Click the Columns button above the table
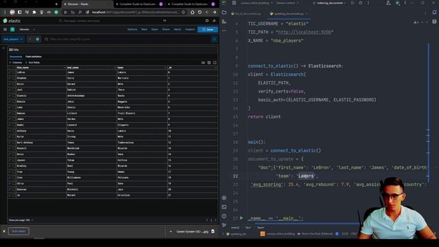439x247 pixels. (x=16, y=62)
